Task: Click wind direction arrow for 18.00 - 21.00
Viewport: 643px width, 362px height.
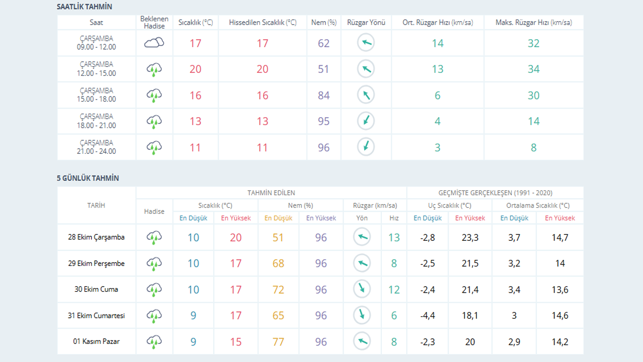Action: coord(366,121)
